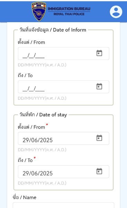This screenshot has width=127, height=208.
Task: Focus the Name text input box
Action: pyautogui.click(x=63, y=205)
